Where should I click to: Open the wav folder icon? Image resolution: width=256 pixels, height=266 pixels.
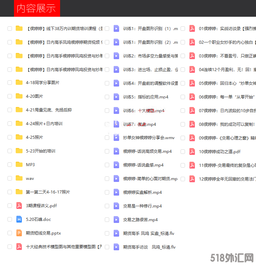coord(19,178)
